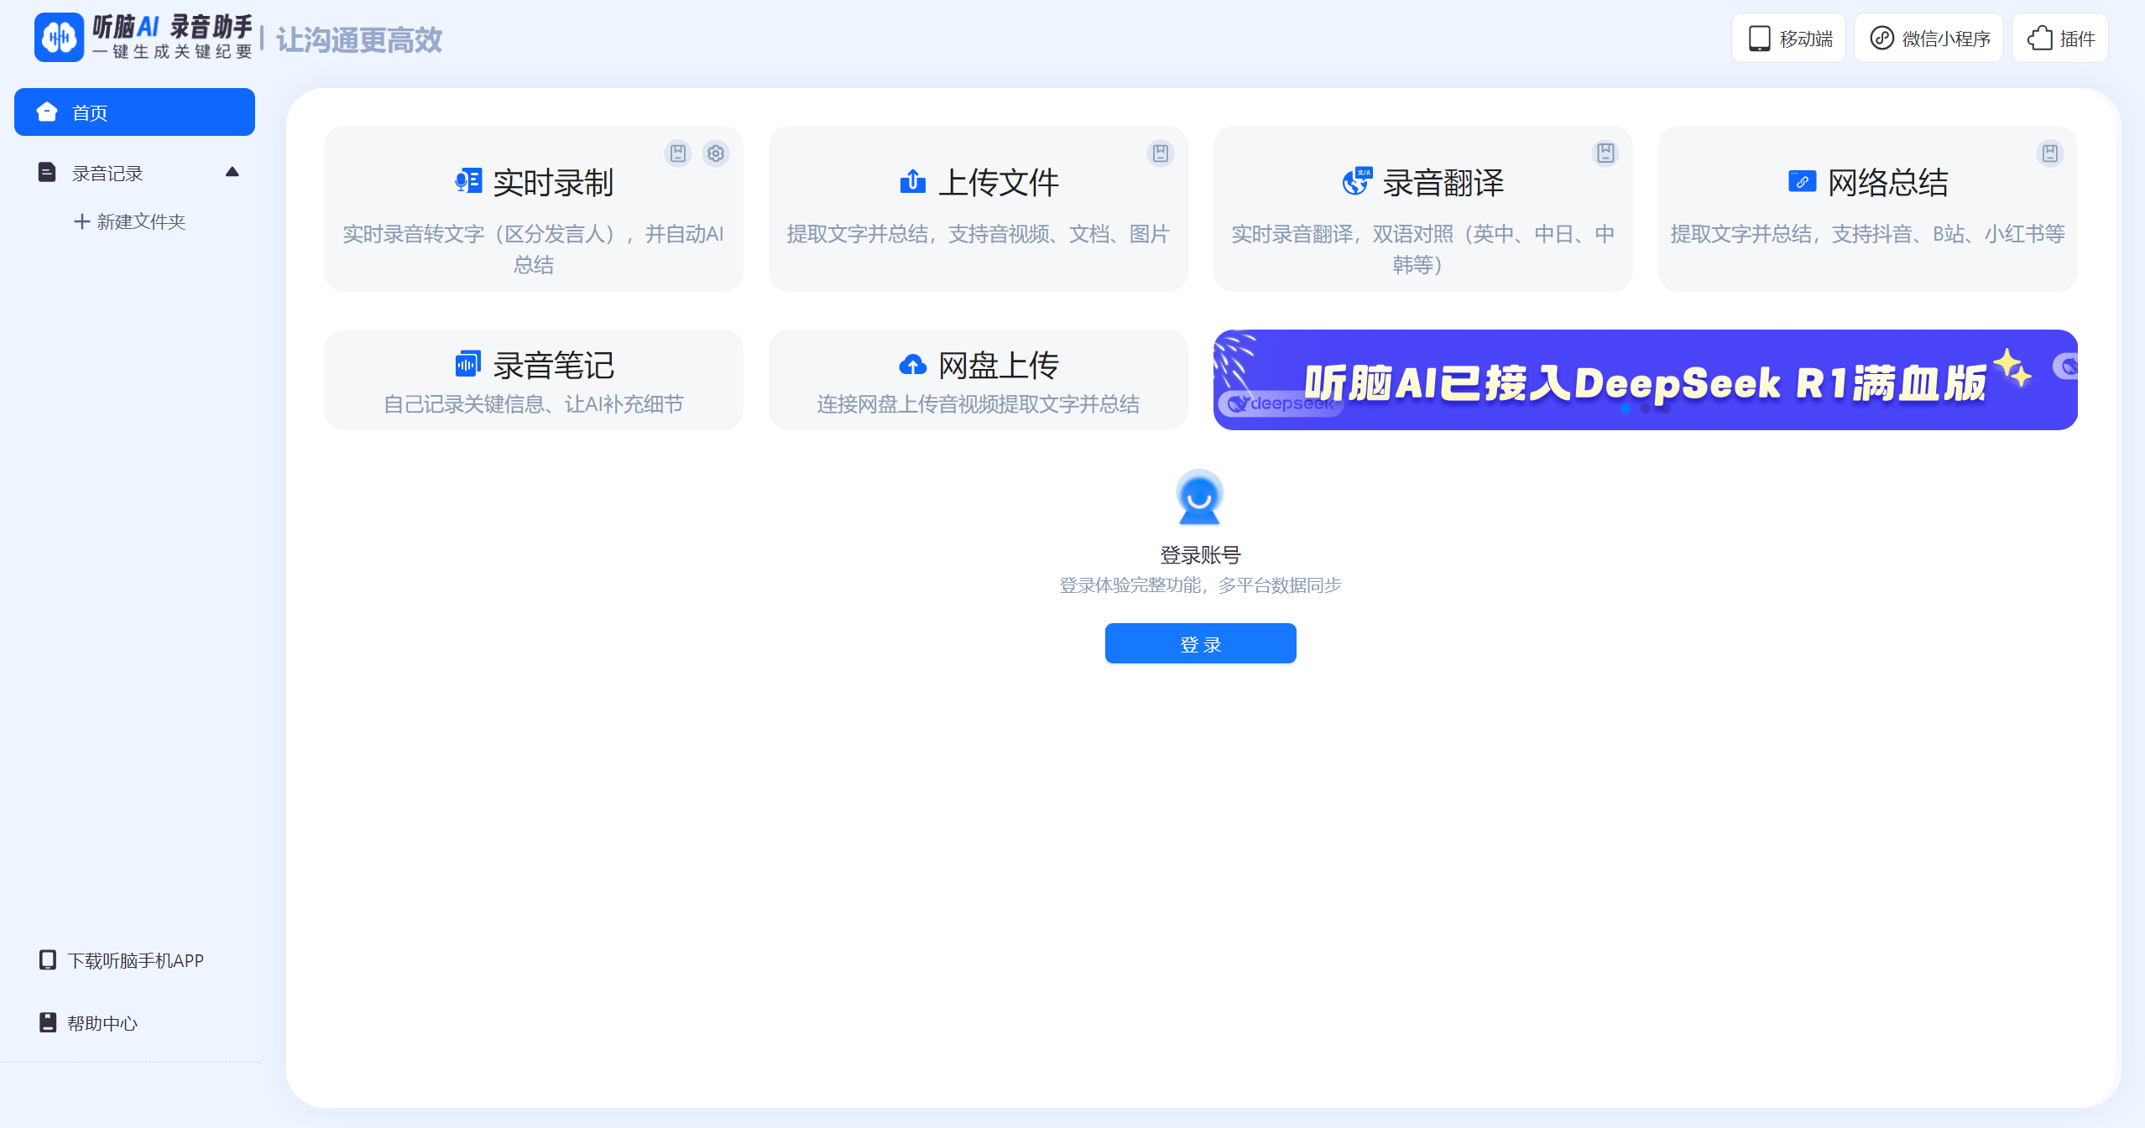Open 微信小程序
The height and width of the screenshot is (1128, 2145).
tap(1928, 37)
